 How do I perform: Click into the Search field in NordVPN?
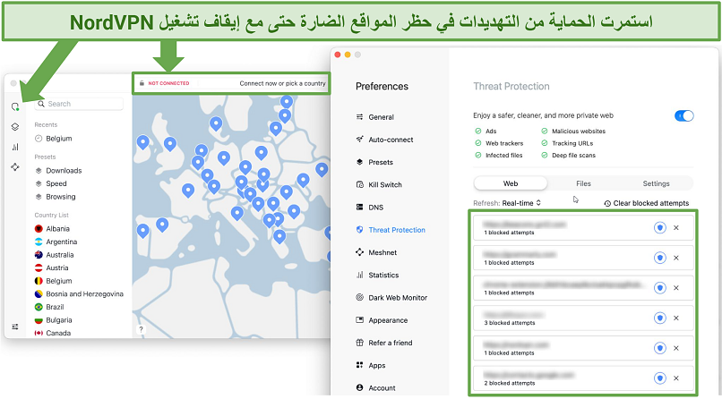pyautogui.click(x=79, y=104)
